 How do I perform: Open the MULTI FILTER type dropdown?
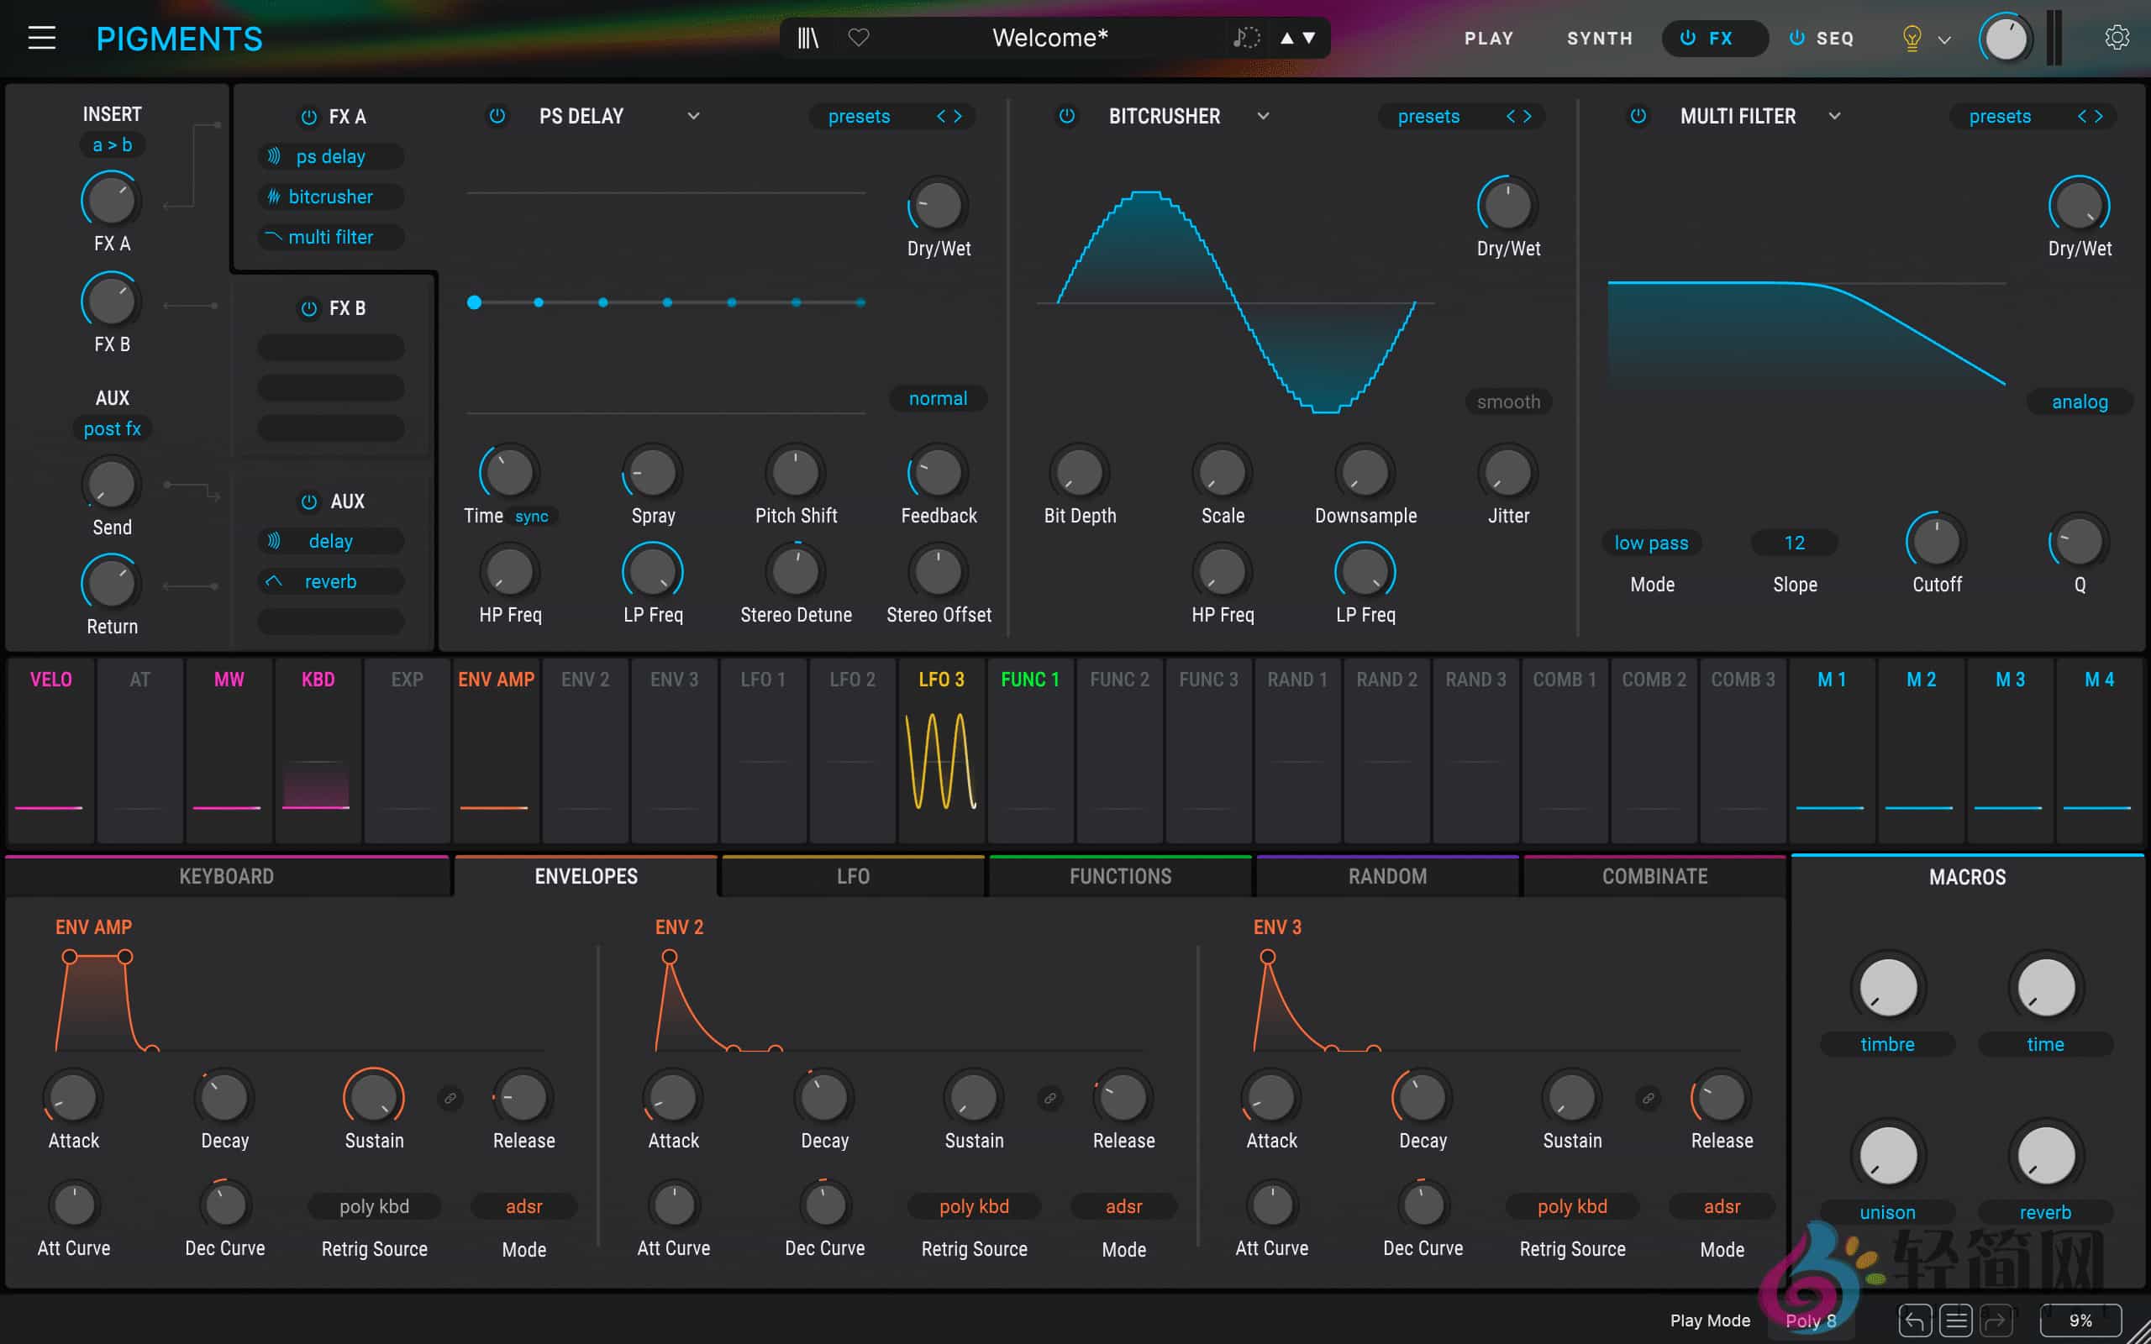pos(1835,116)
